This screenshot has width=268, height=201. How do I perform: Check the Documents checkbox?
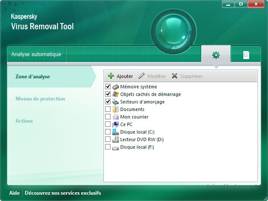[x=108, y=109]
